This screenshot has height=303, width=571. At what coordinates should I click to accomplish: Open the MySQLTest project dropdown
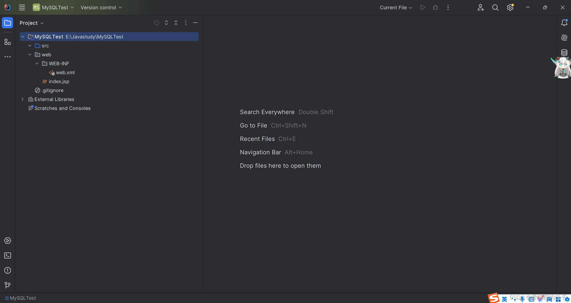coord(53,7)
